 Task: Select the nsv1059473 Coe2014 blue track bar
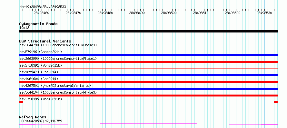(x=148, y=75)
